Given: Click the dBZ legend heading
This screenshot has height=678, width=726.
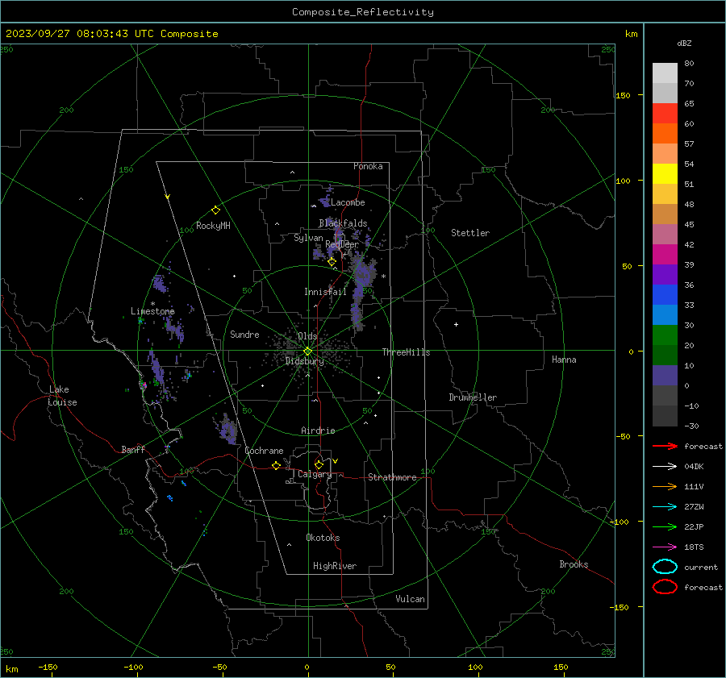Looking at the screenshot, I should (684, 43).
